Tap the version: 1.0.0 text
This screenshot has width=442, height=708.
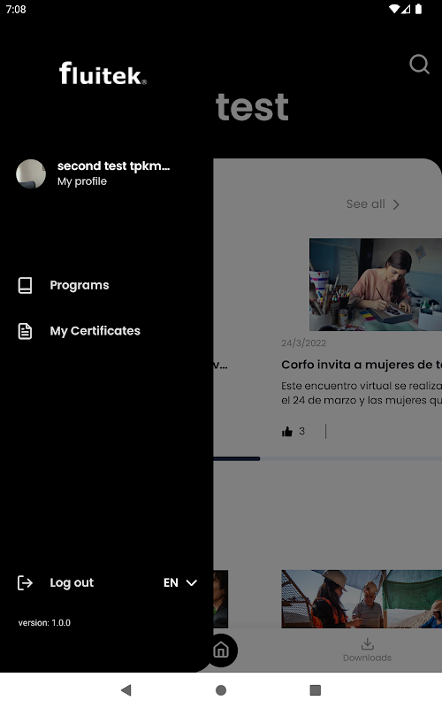coord(44,623)
